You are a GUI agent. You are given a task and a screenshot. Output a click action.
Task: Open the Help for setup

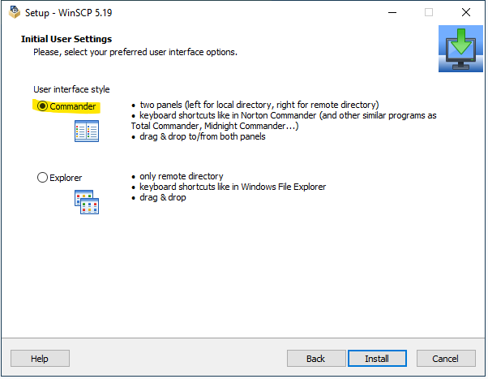click(x=40, y=359)
